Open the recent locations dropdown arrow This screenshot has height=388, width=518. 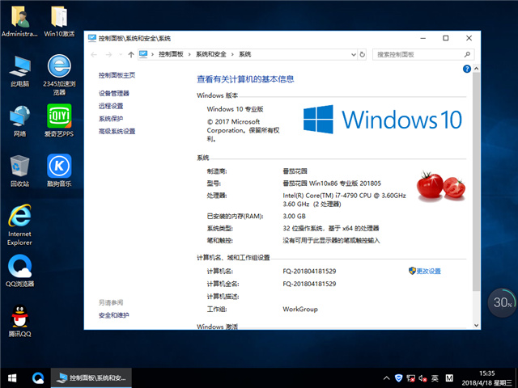(121, 54)
